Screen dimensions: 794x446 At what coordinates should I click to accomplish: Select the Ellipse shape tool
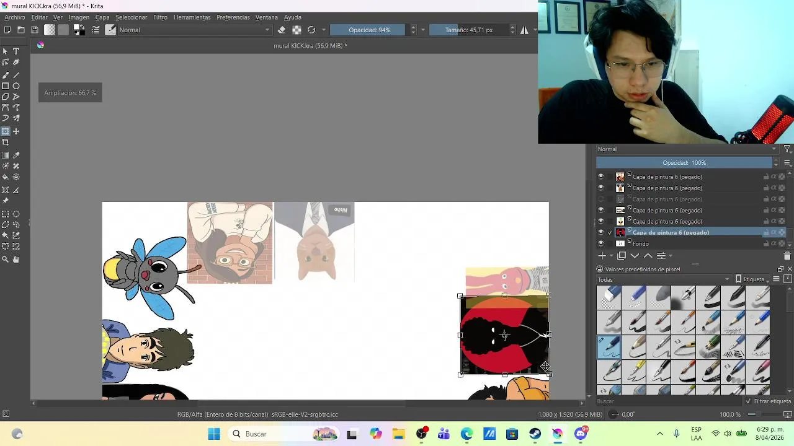coord(16,86)
